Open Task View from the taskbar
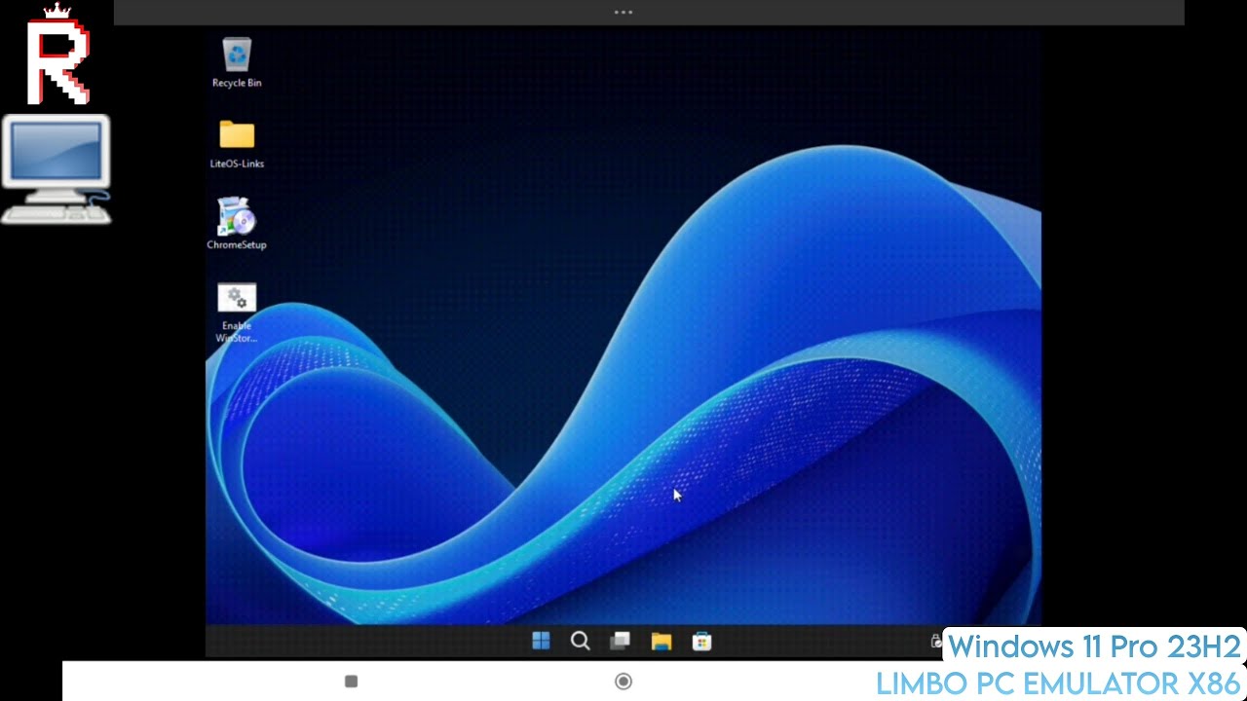This screenshot has width=1247, height=701. click(620, 641)
